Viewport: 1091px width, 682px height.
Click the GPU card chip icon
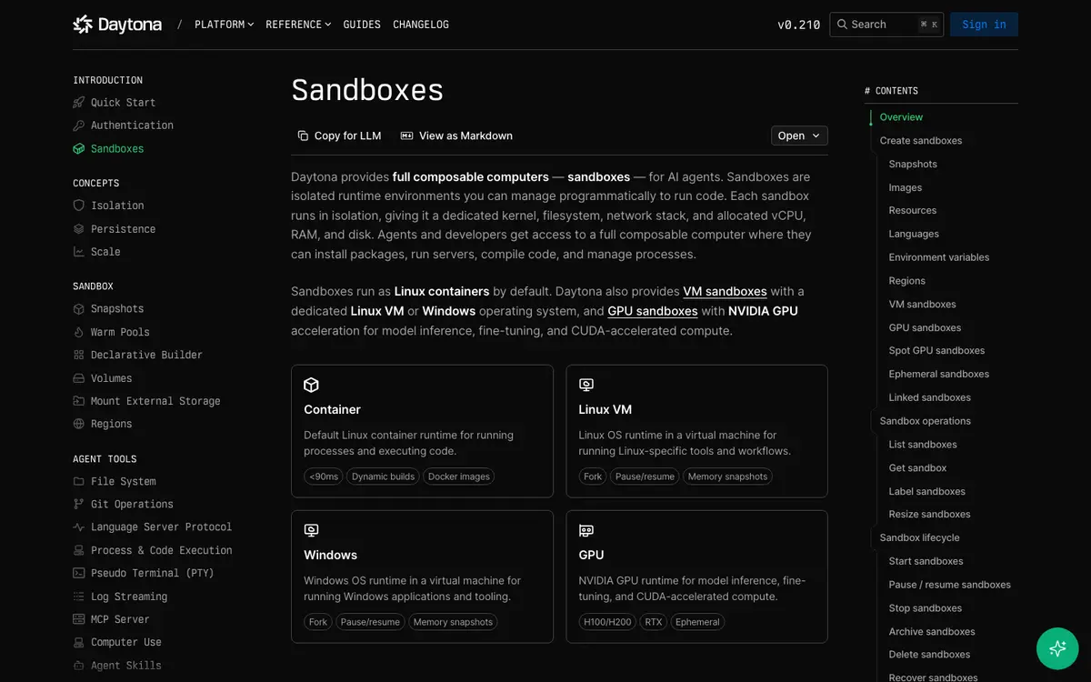click(x=586, y=530)
